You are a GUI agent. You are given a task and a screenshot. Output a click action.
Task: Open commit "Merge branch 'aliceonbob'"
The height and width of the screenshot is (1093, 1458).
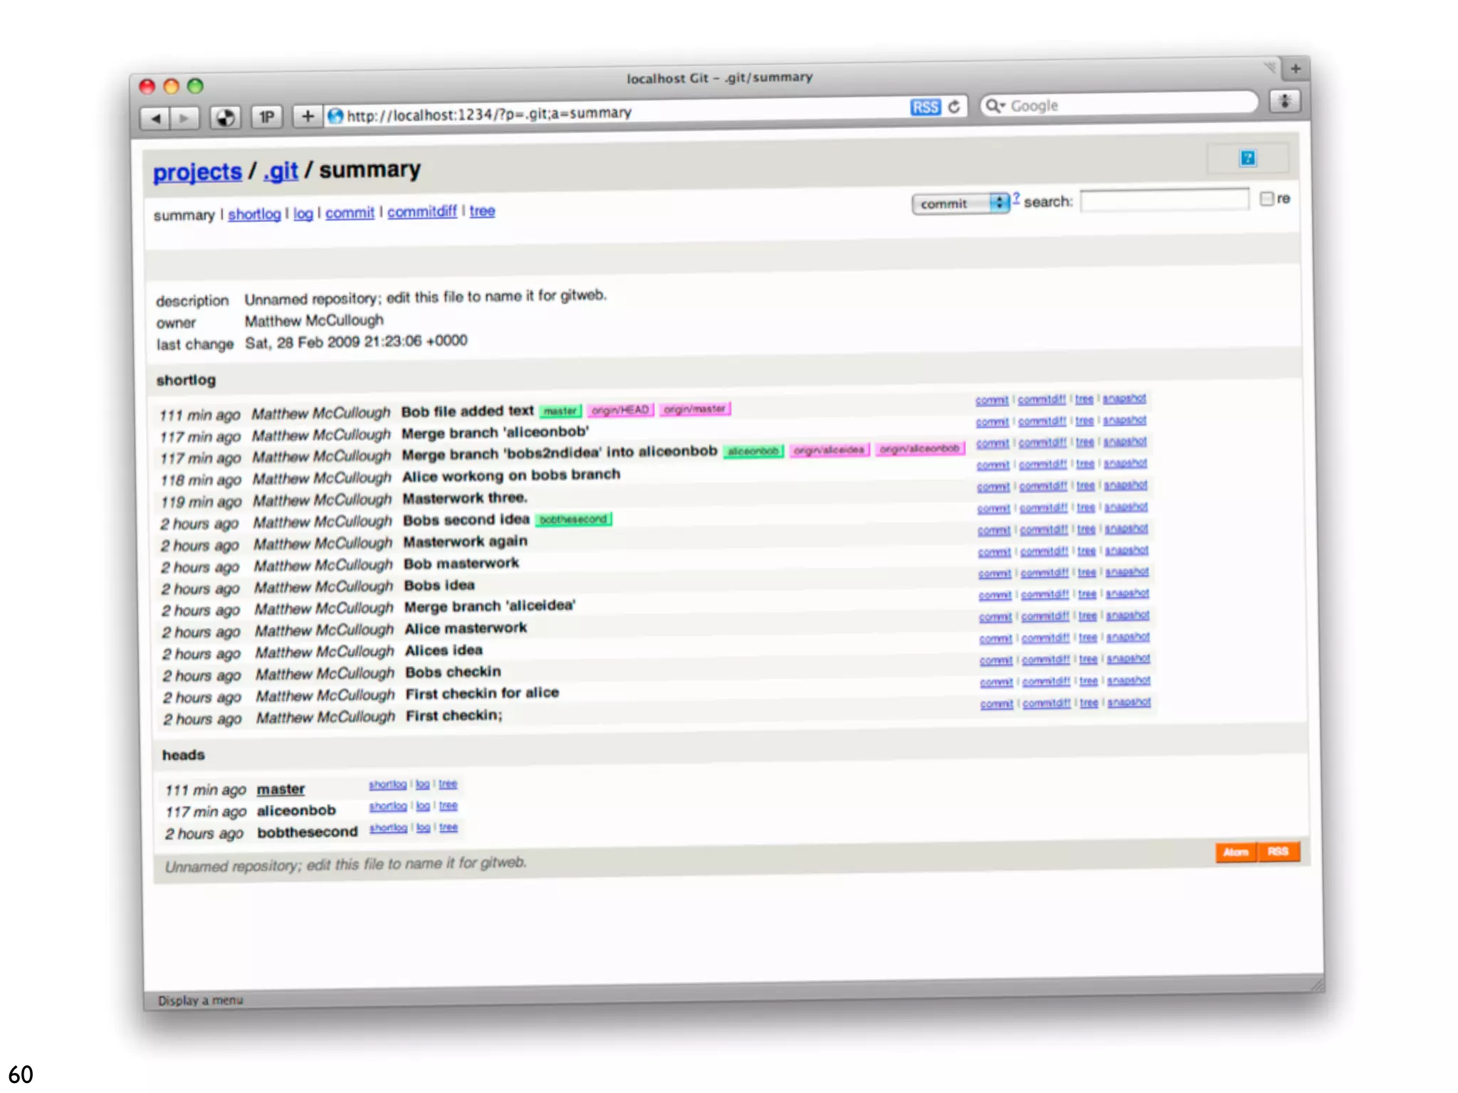(x=495, y=433)
